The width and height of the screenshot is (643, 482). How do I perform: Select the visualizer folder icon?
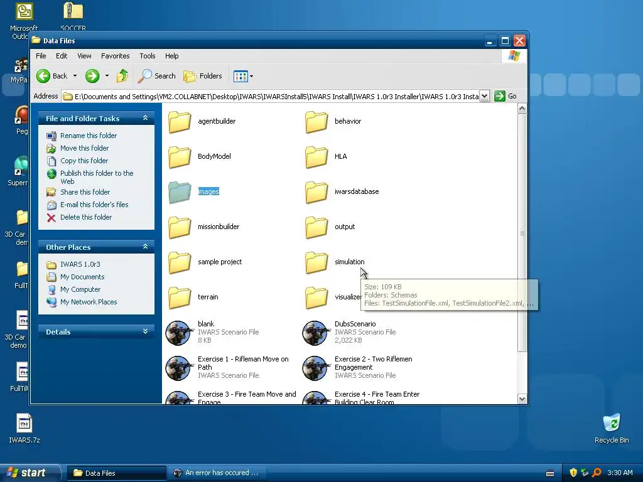pyautogui.click(x=316, y=298)
